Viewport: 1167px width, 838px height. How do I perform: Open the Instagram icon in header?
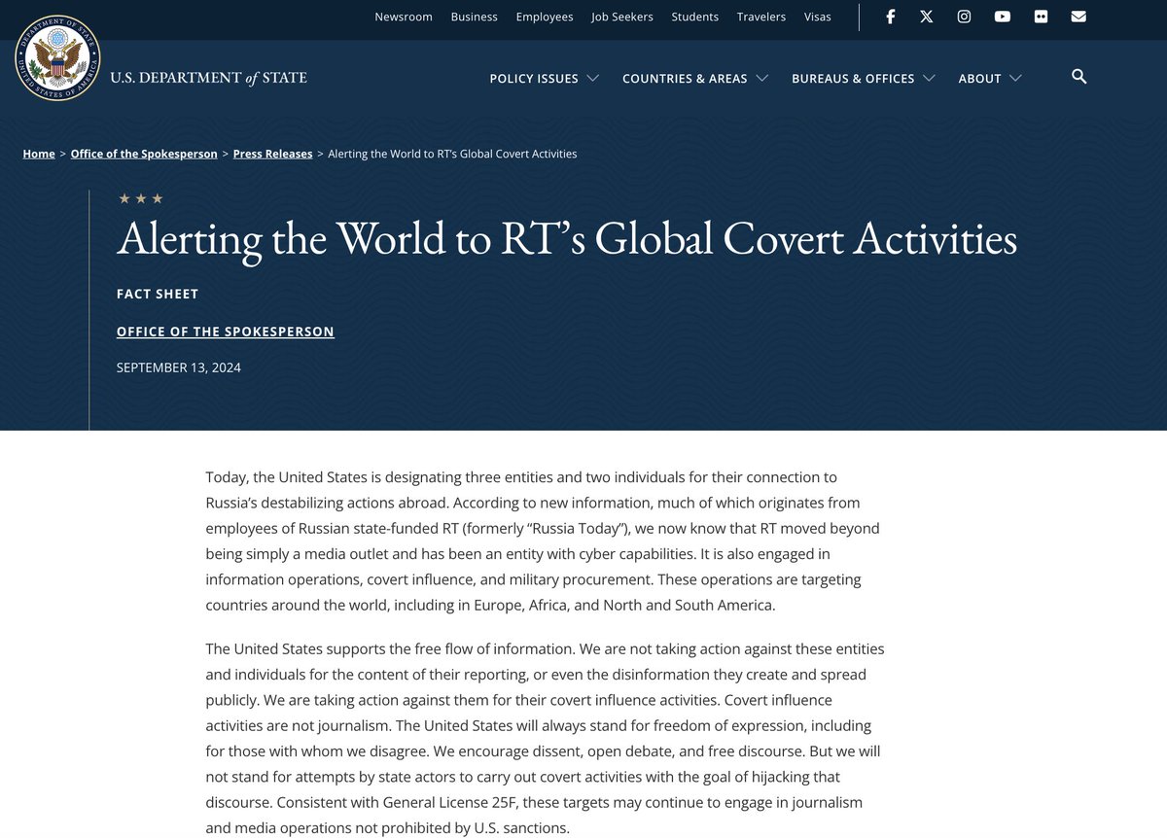point(964,17)
